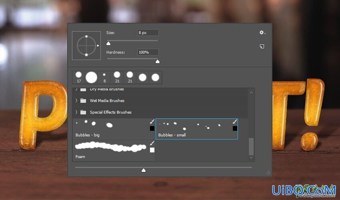
Task: Expand the Wet Media Brushes folder
Action: 76,100
